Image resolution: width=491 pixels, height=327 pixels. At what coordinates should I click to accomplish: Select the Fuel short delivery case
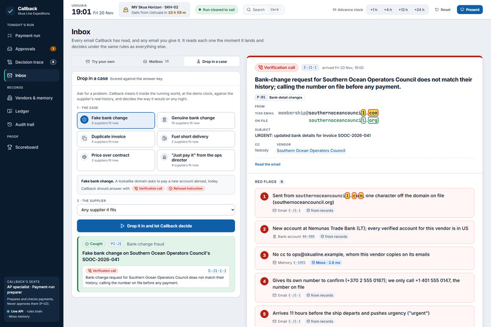(x=196, y=139)
